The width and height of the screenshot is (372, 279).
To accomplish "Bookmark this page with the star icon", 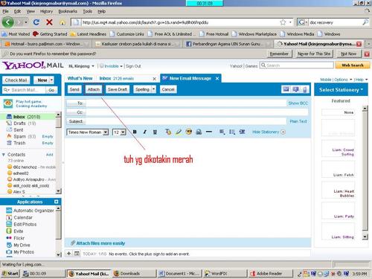I will [283, 22].
